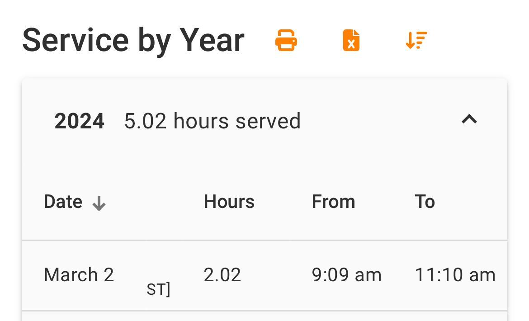Click the 2.02 hours value
The height and width of the screenshot is (321, 529).
(222, 275)
